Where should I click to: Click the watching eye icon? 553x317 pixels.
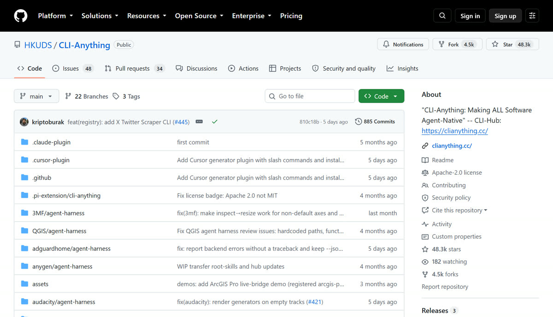425,262
